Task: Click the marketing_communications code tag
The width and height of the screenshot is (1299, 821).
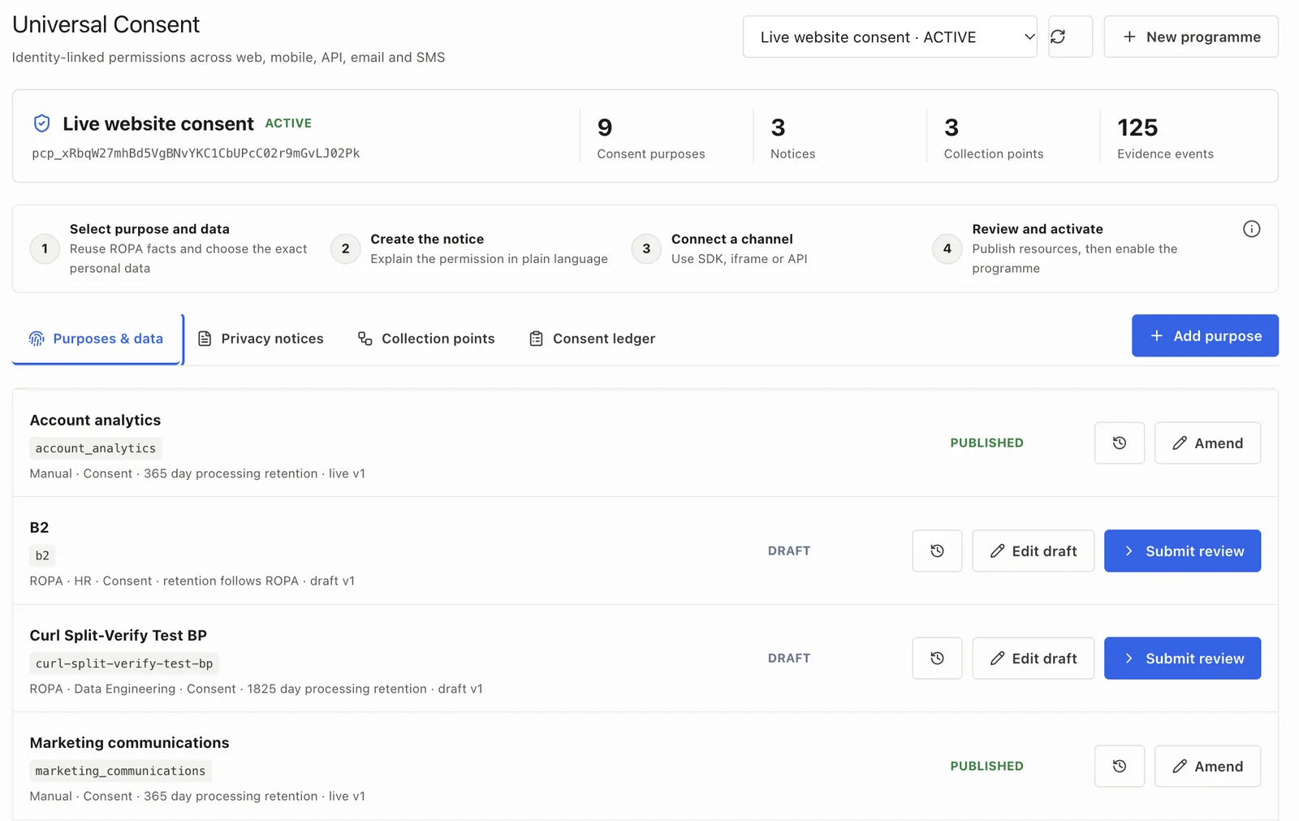Action: pyautogui.click(x=120, y=771)
